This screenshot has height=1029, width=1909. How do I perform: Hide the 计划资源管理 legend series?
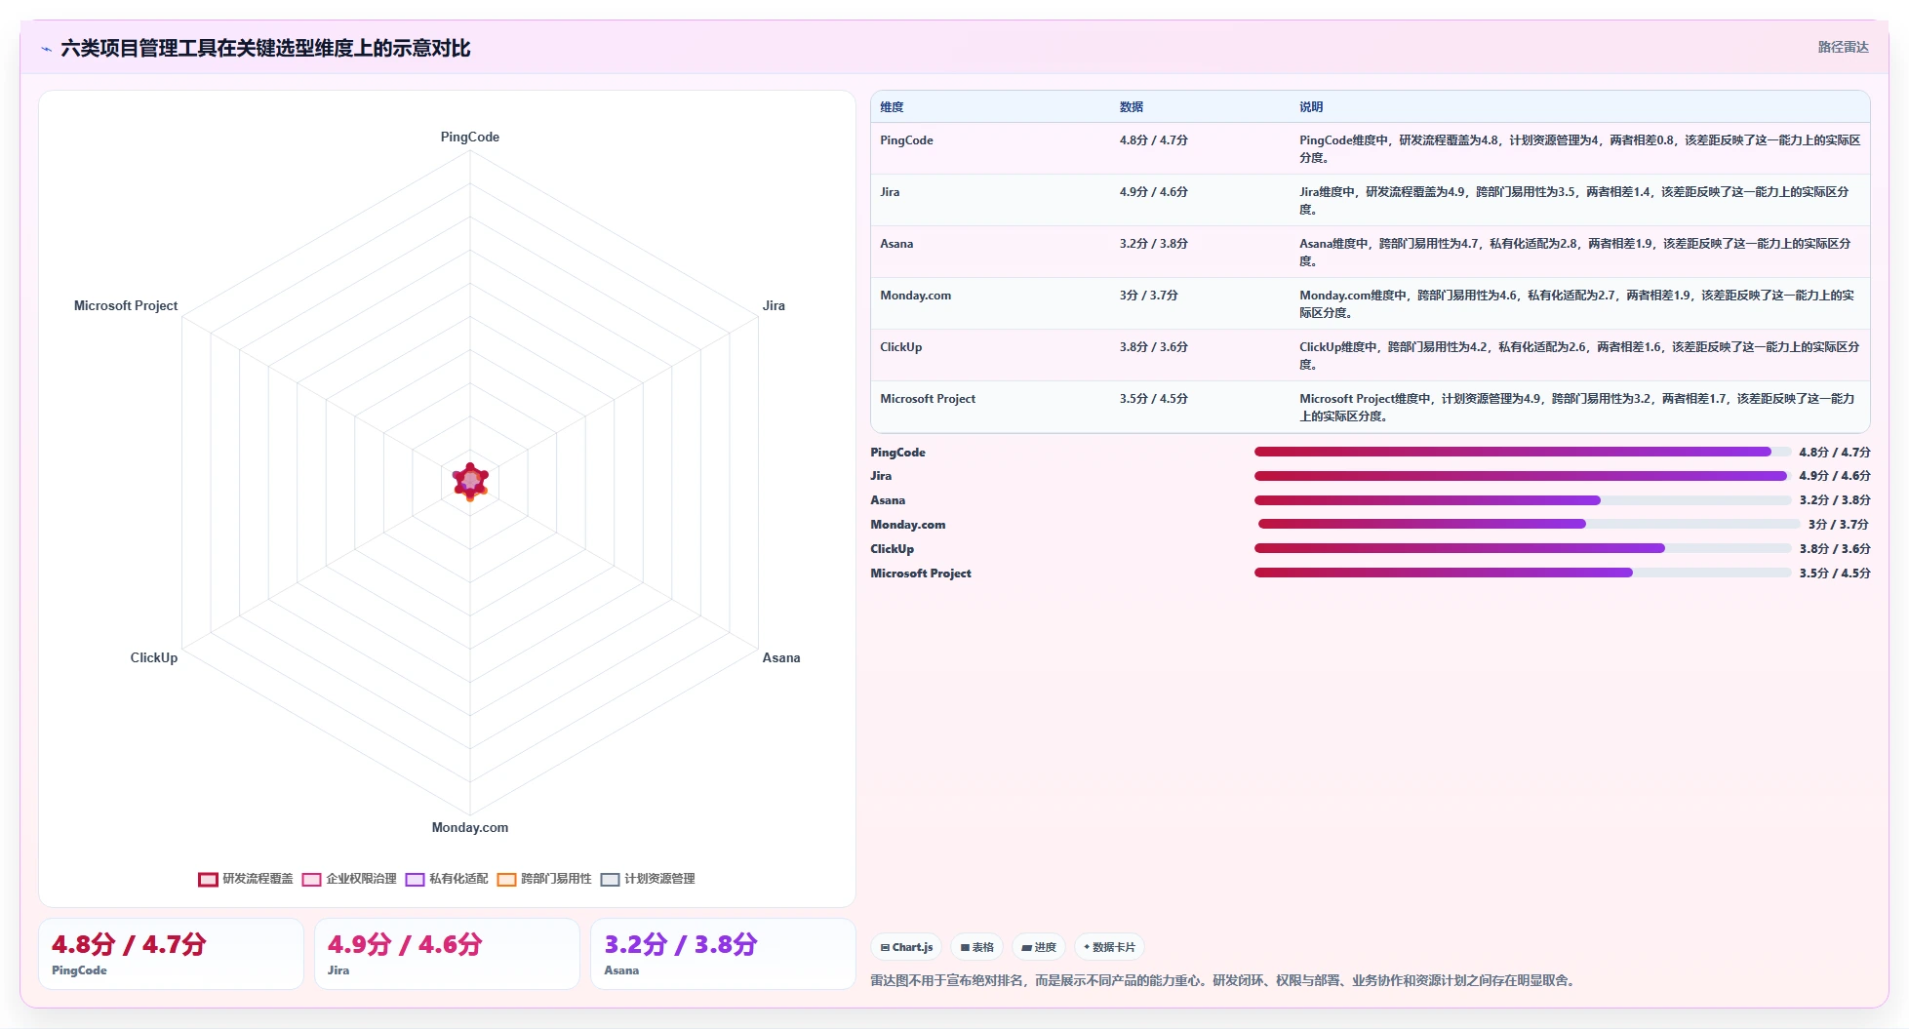pyautogui.click(x=648, y=879)
